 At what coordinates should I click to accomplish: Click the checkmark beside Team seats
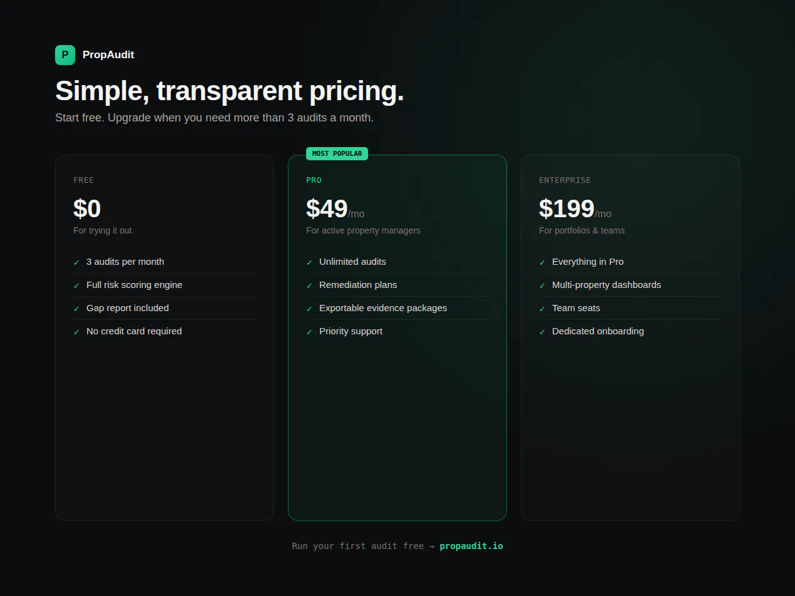pos(542,309)
